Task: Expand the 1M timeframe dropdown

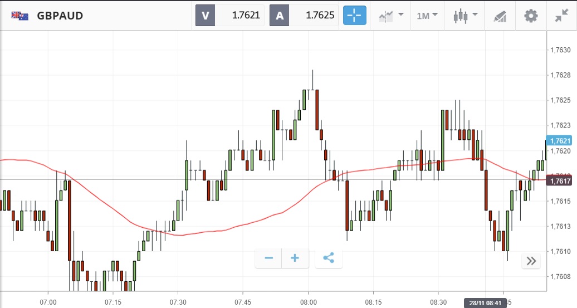Action: coord(427,16)
